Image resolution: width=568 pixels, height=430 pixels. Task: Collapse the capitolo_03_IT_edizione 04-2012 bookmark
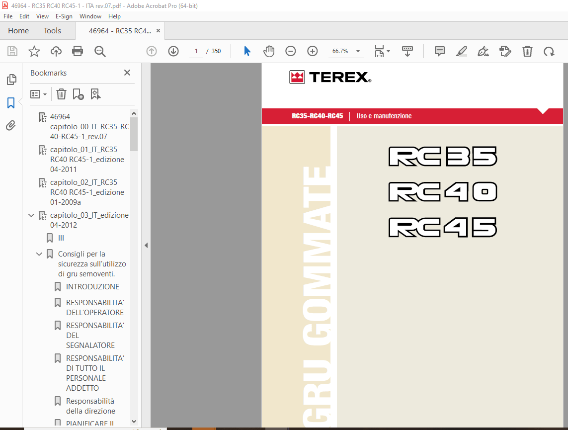click(x=31, y=215)
